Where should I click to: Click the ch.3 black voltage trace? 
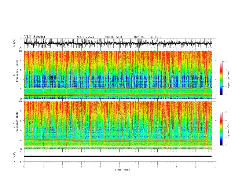pos(118,156)
